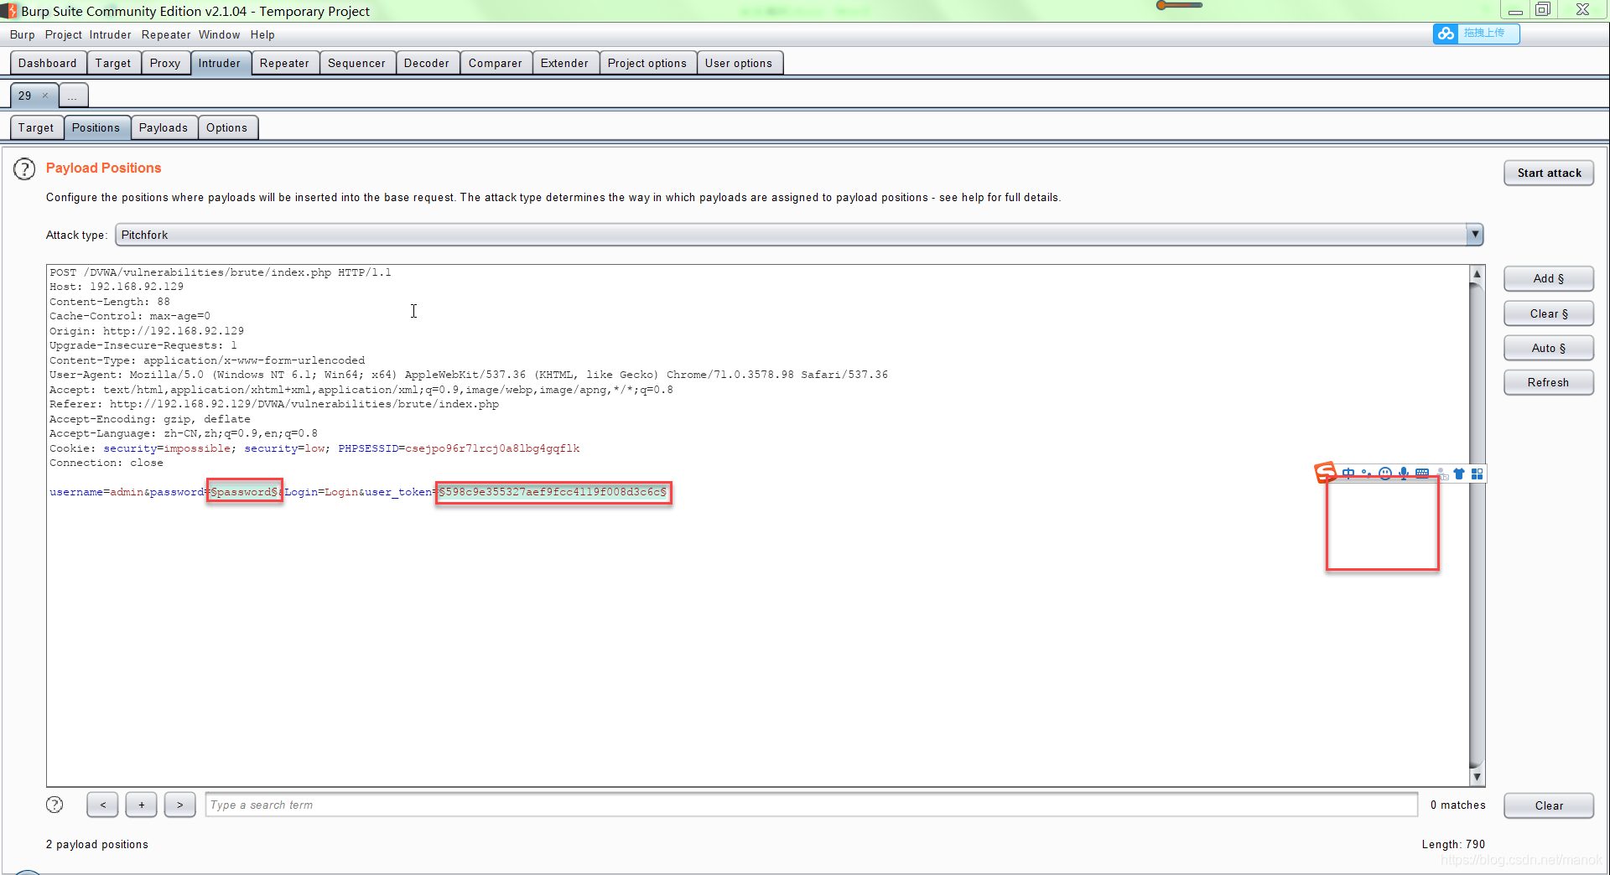Go to next search match

180,805
